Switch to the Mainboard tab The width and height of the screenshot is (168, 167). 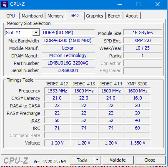point(32,16)
